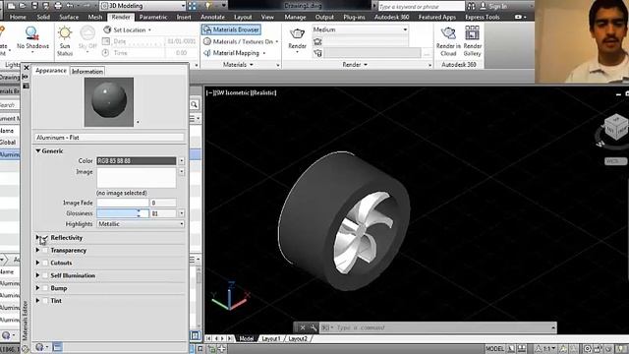The image size is (629, 354).
Task: Enable the Transparency checkbox
Action: tap(45, 250)
